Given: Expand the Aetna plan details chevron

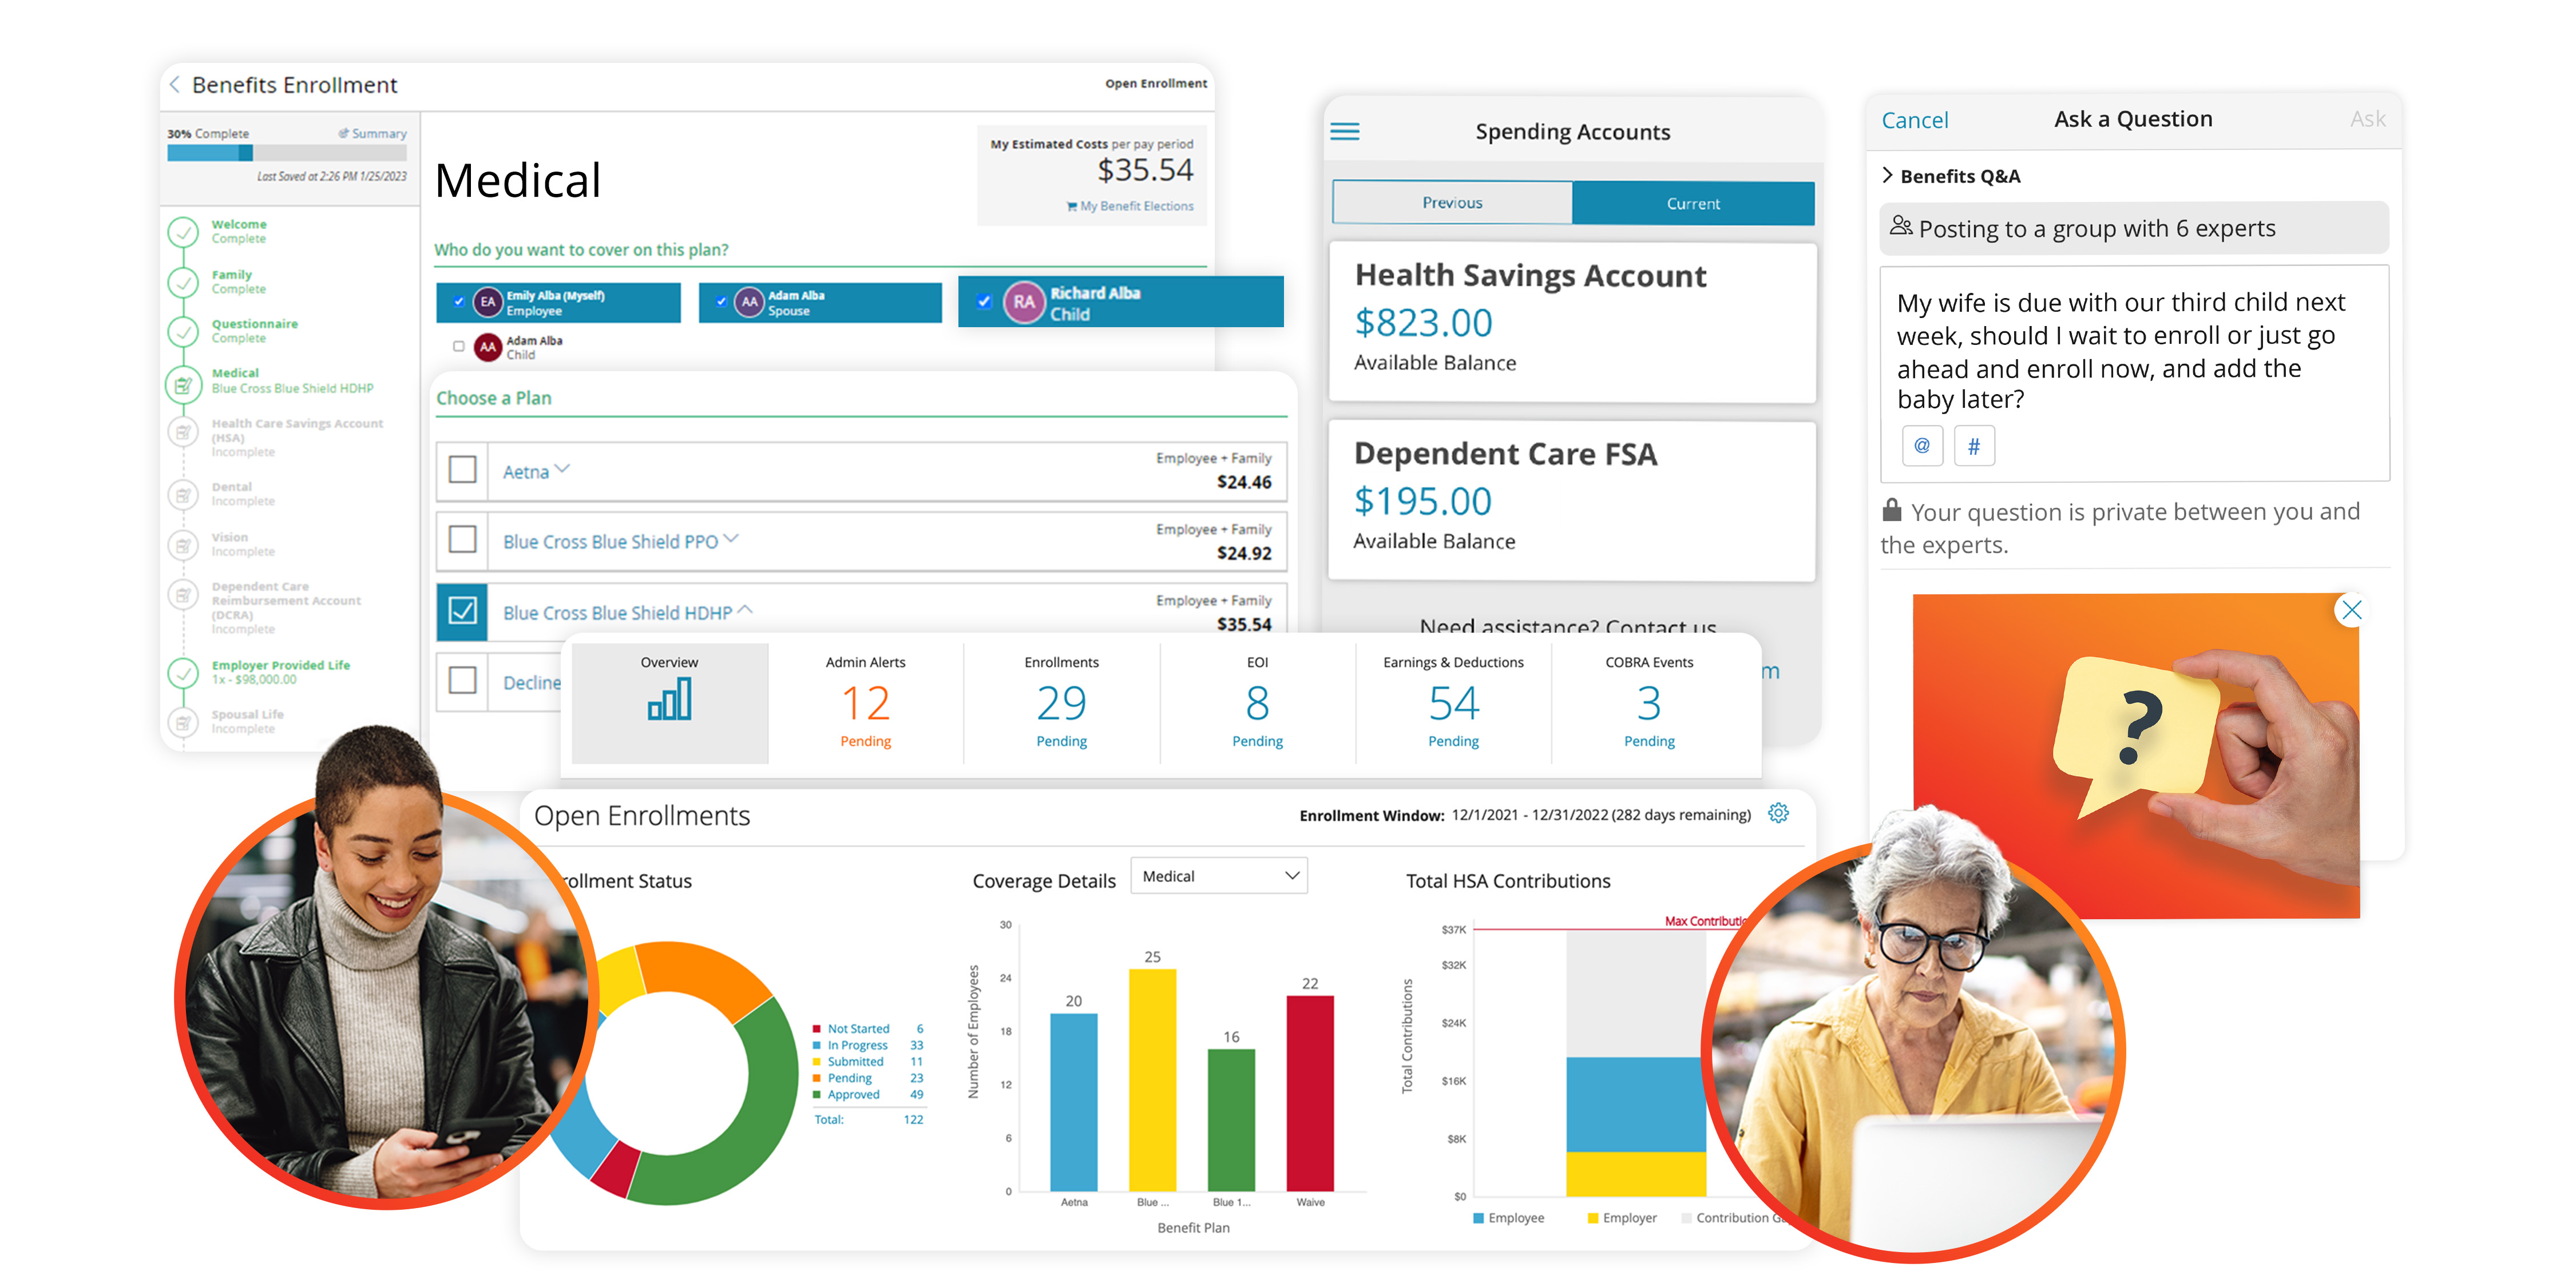Looking at the screenshot, I should (562, 468).
